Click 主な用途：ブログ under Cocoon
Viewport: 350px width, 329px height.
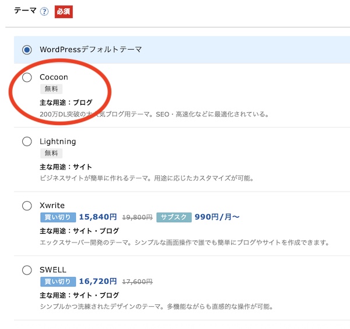click(x=66, y=103)
